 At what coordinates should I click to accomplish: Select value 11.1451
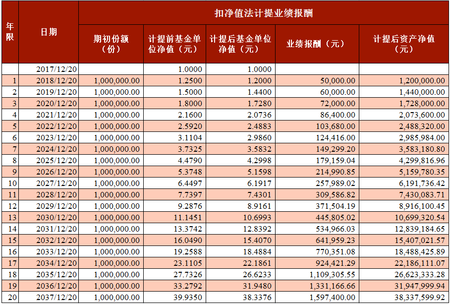pyautogui.click(x=174, y=218)
